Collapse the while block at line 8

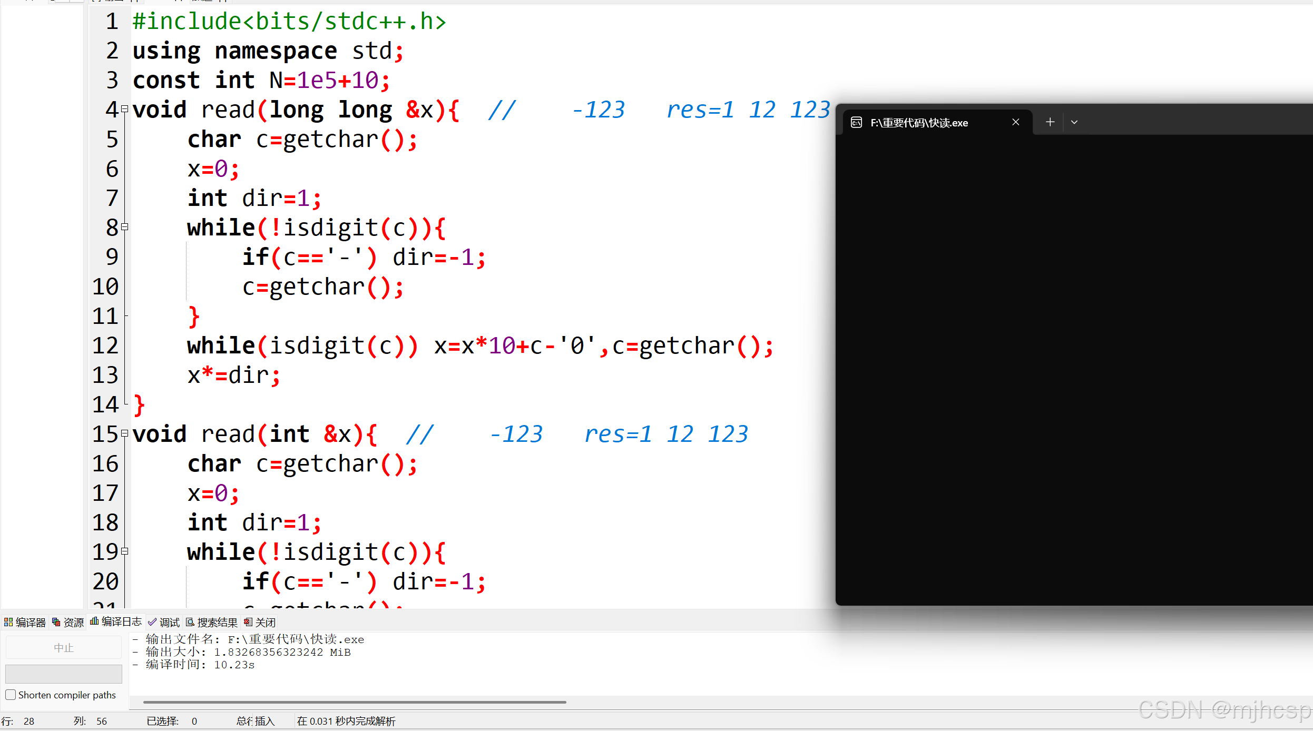[x=125, y=227]
